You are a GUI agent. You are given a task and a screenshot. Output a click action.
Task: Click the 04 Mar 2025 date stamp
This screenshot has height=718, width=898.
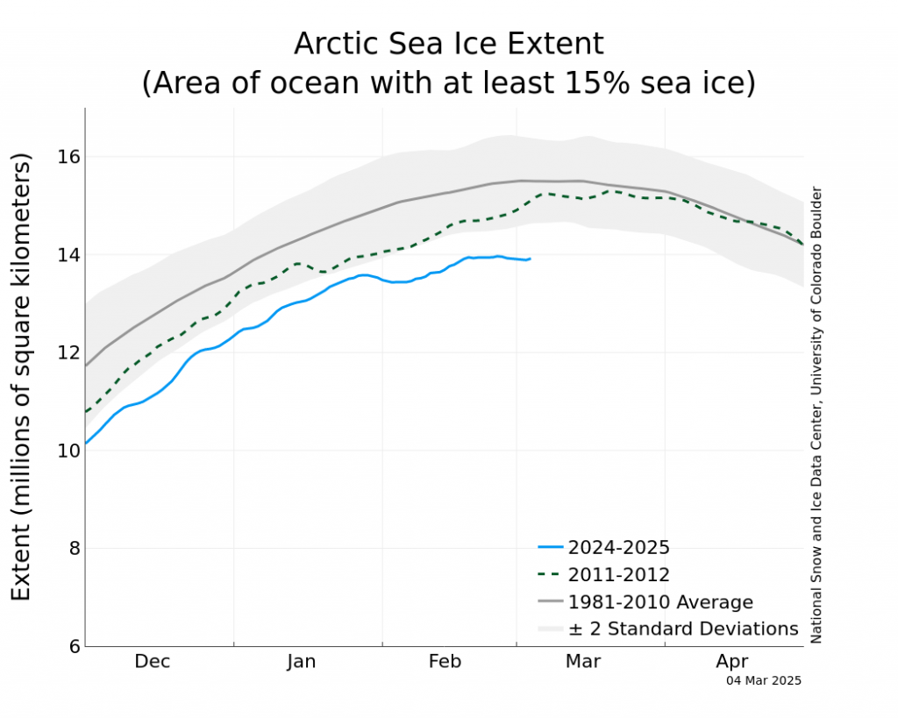click(764, 681)
